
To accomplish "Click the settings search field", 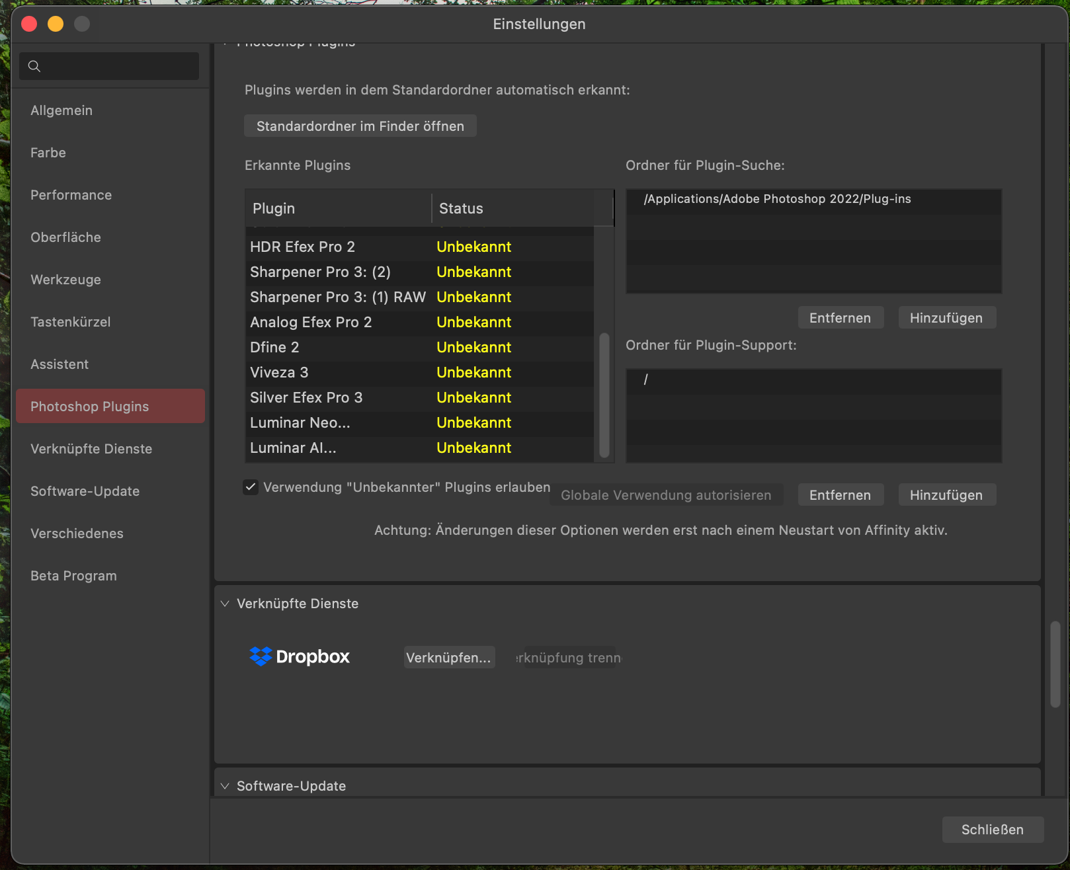I will 109,66.
